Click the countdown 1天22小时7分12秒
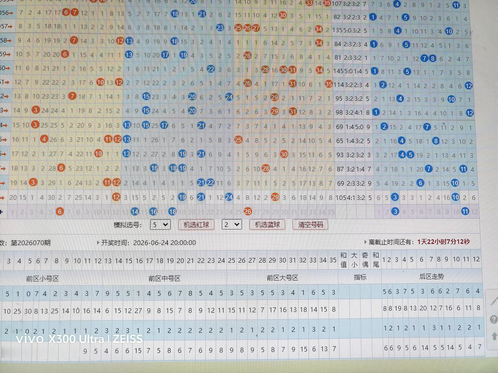Viewport: 498px width, 373px height. [x=444, y=242]
